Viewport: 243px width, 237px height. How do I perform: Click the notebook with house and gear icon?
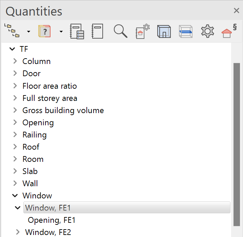point(142,31)
